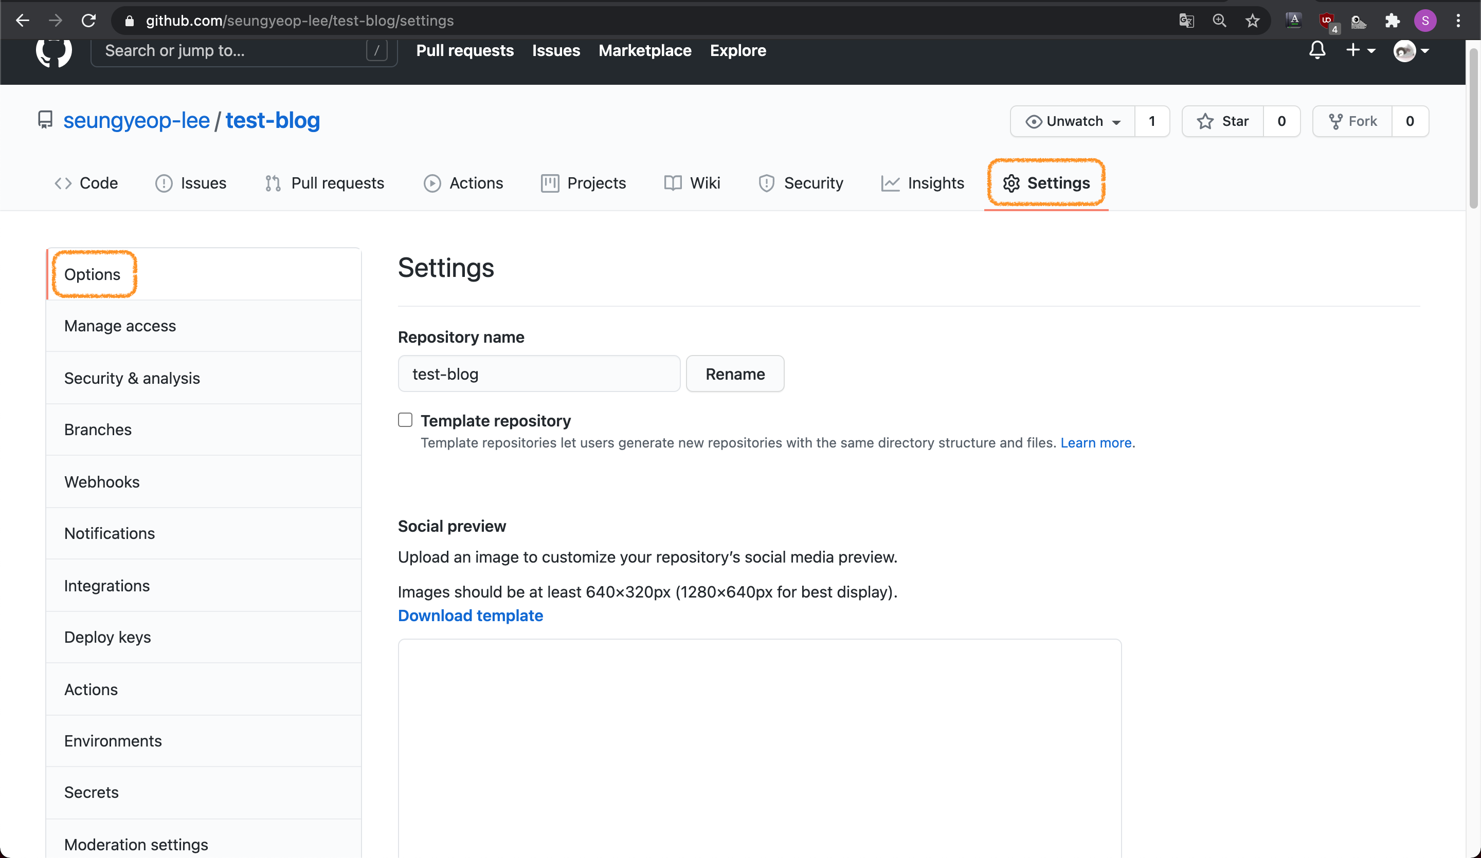The image size is (1481, 858).
Task: Expand the Unwatch dropdown
Action: [1073, 121]
